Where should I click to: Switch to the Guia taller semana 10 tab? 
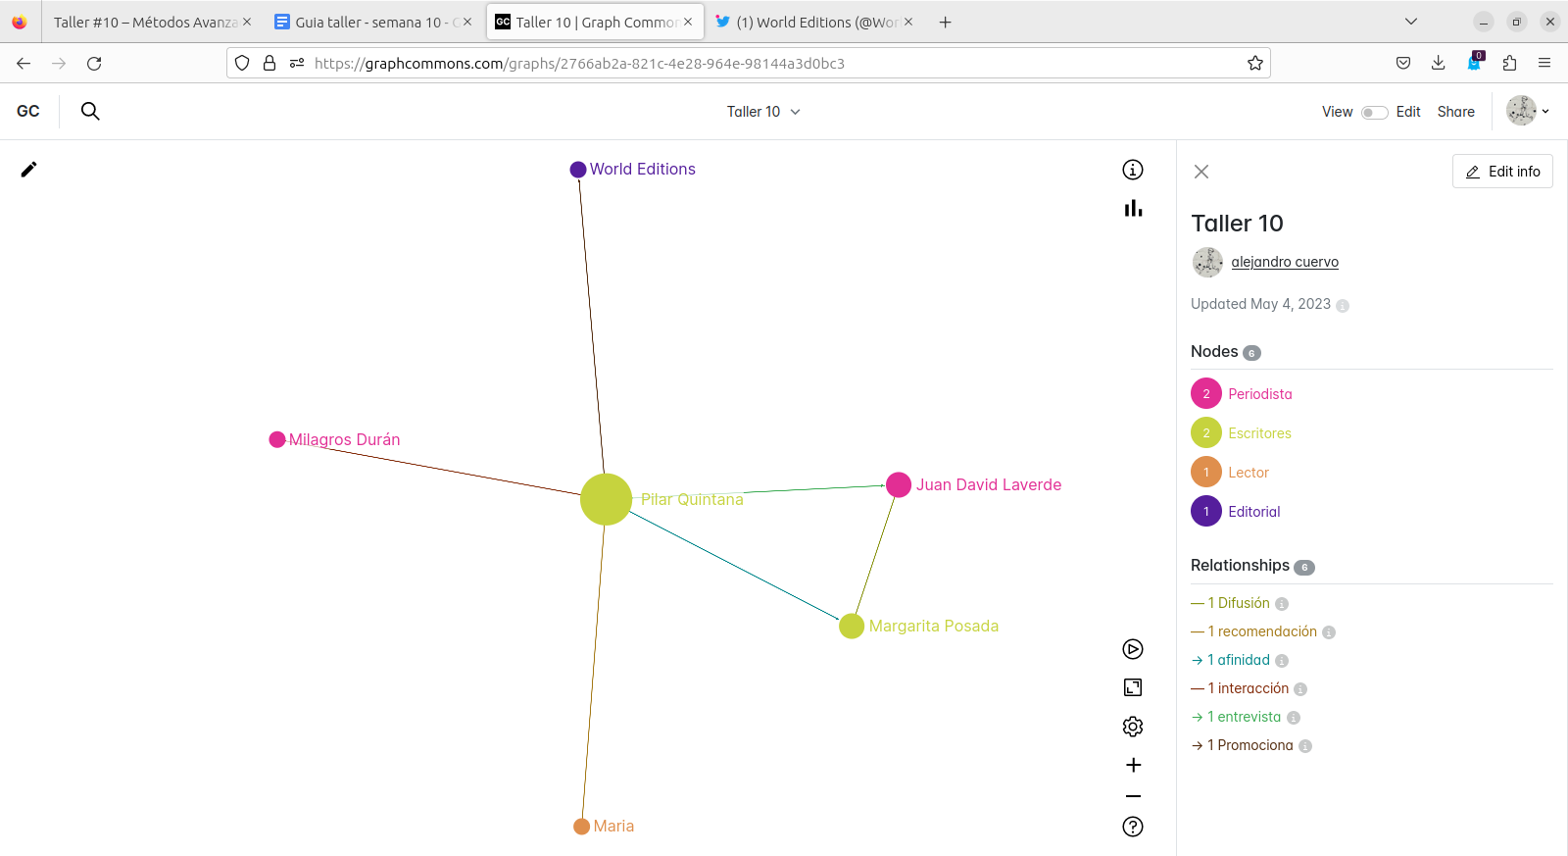(x=372, y=22)
